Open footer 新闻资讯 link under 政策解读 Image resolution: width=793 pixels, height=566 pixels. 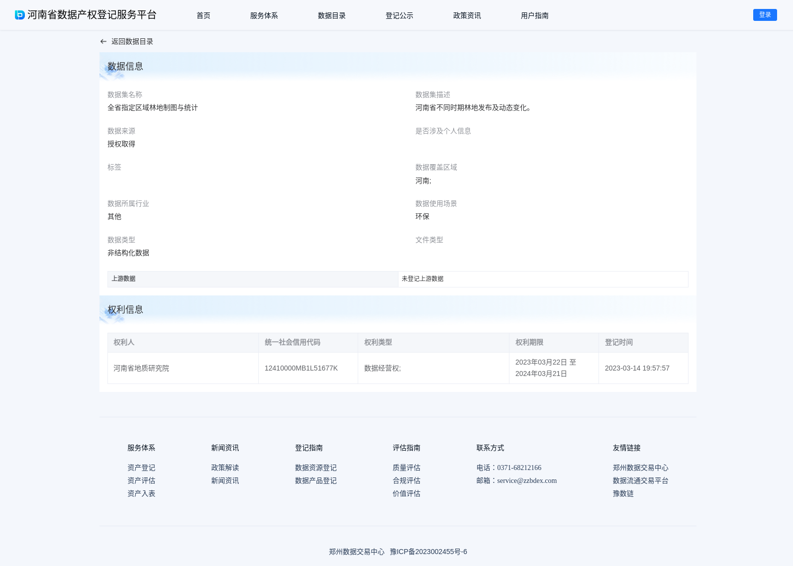click(225, 480)
